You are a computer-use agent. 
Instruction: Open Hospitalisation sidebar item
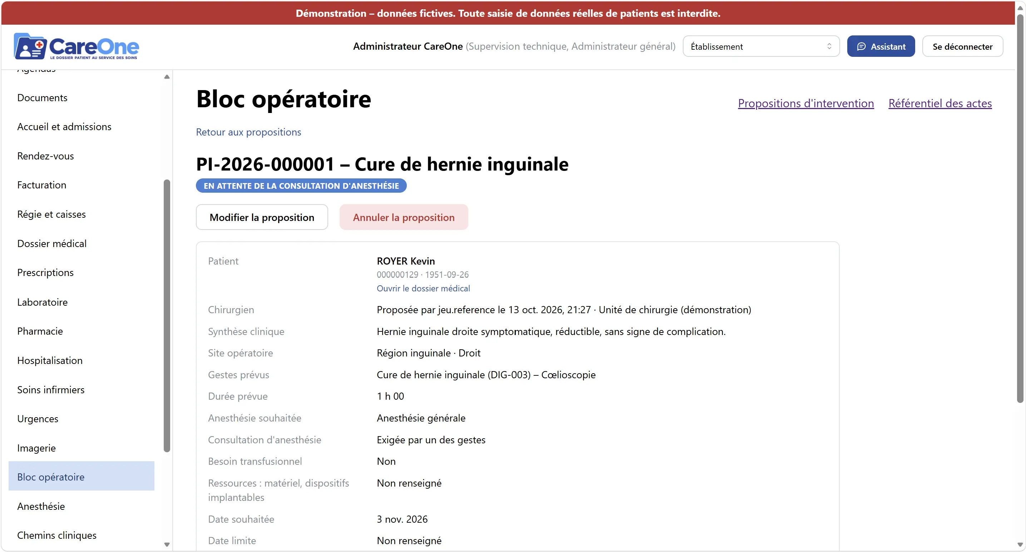pyautogui.click(x=81, y=360)
